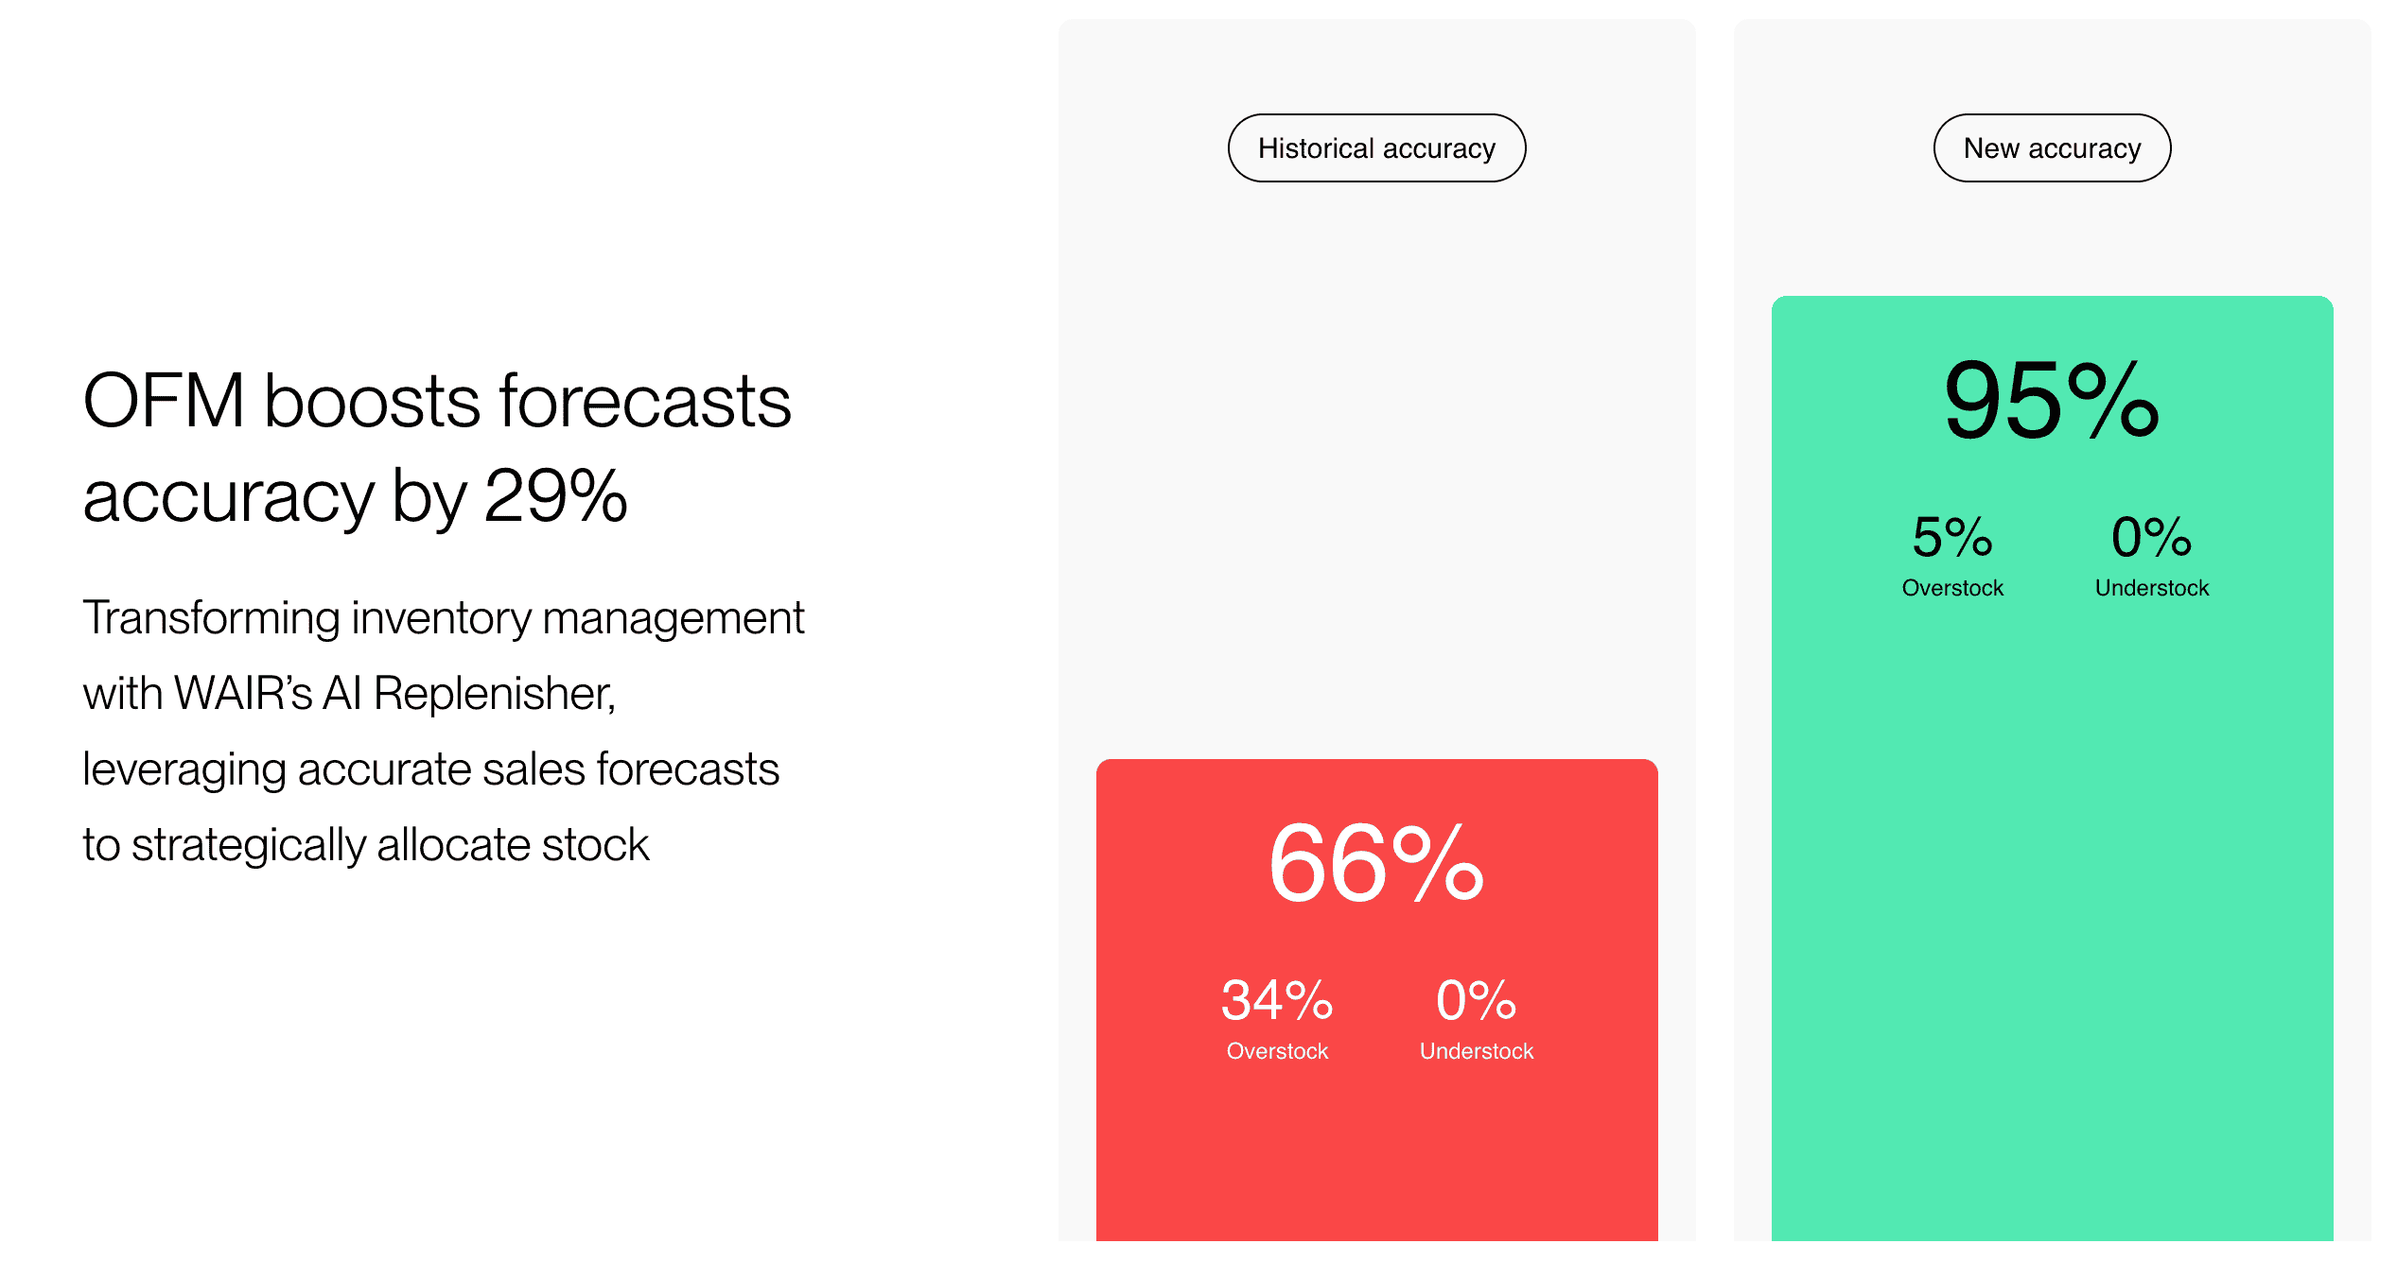The height and width of the screenshot is (1261, 2397).
Task: Click the Overstock label in green bar
Action: coord(1952,588)
